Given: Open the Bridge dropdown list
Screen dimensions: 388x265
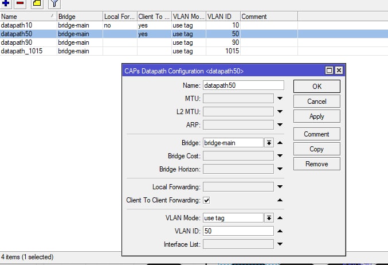Looking at the screenshot, I should click(269, 143).
